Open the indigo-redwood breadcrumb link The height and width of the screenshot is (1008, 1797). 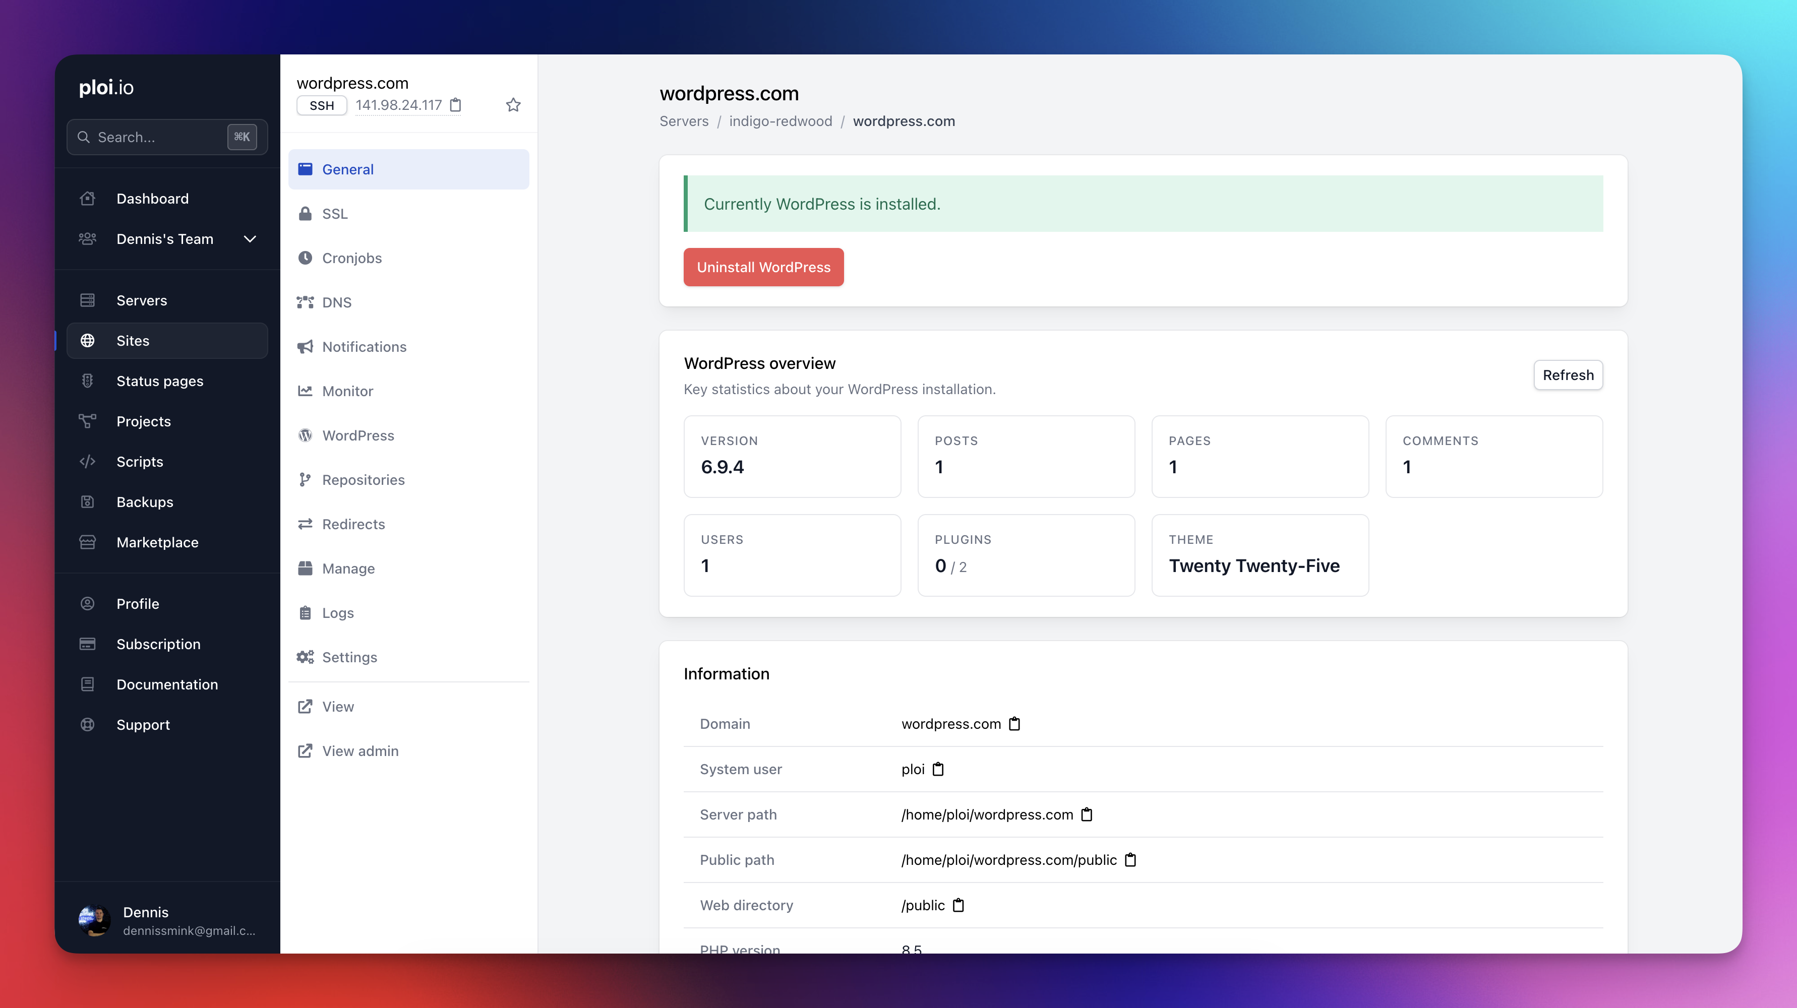coord(780,121)
